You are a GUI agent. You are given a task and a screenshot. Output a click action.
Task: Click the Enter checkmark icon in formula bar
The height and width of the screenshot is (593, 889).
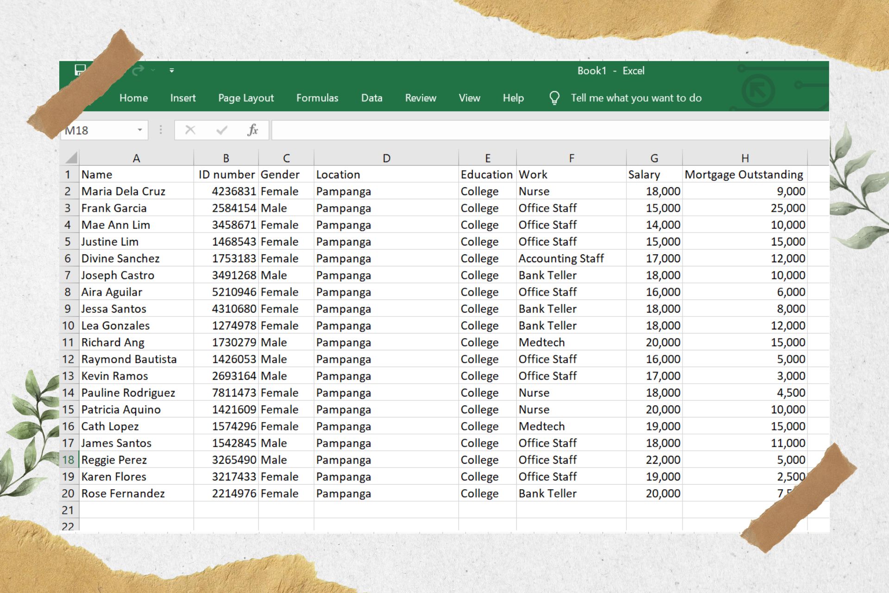point(222,130)
